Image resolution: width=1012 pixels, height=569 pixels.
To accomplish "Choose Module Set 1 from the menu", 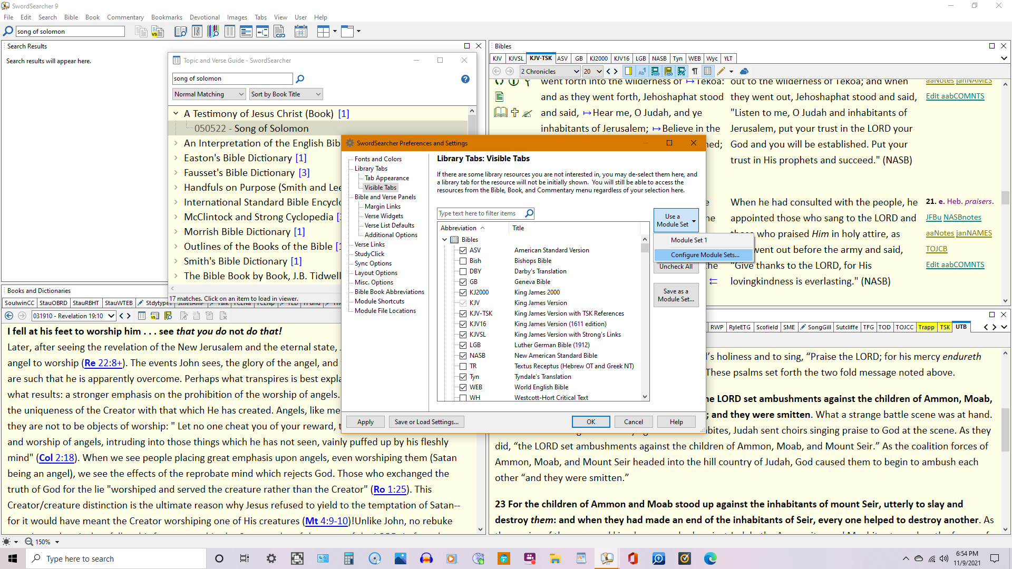I will point(704,240).
